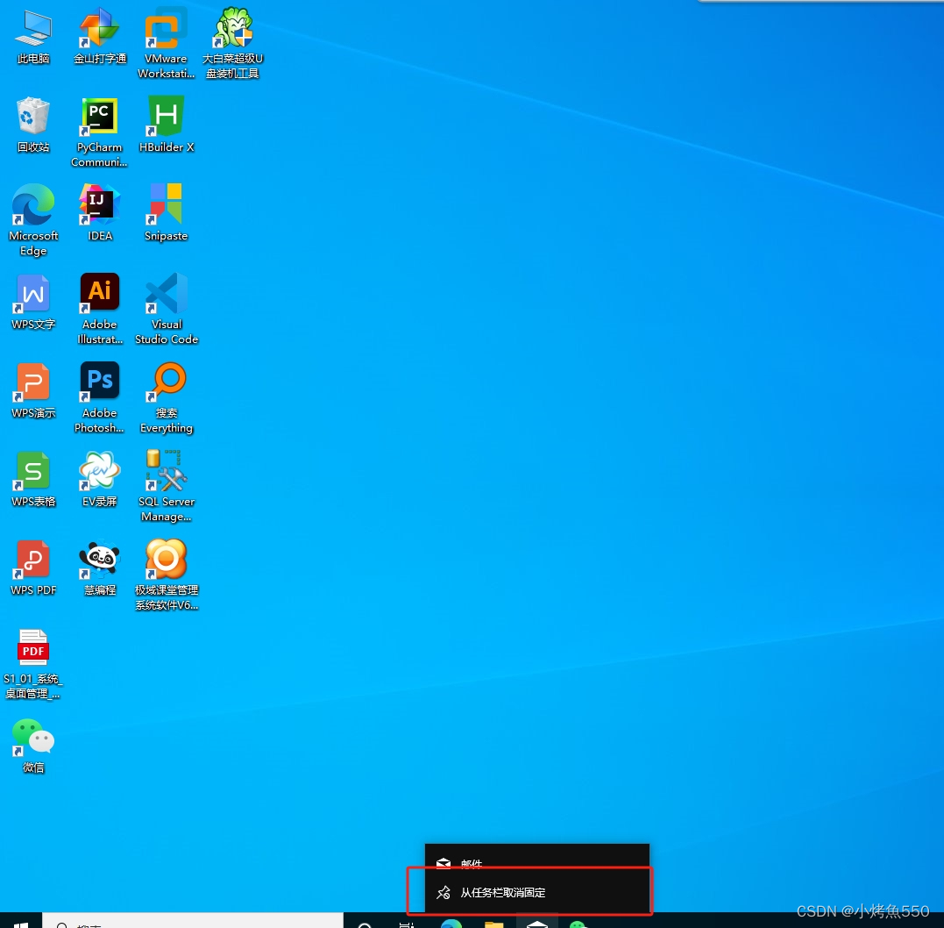Select the 搜索 Everything shortcut
The height and width of the screenshot is (928, 944).
(167, 397)
